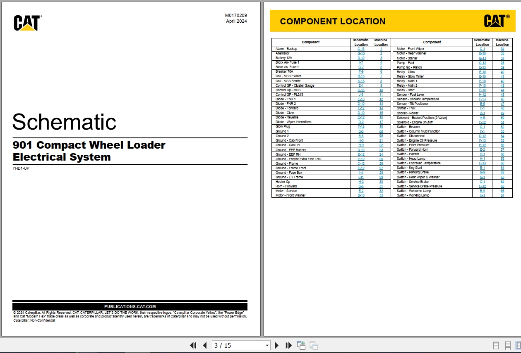Open schematic location link for Alarm - Backup
The image size is (521, 353).
point(361,49)
